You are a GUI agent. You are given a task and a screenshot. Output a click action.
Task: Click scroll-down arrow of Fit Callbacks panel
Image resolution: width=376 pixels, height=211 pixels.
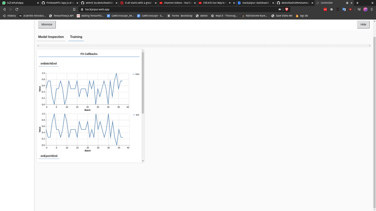pyautogui.click(x=143, y=161)
